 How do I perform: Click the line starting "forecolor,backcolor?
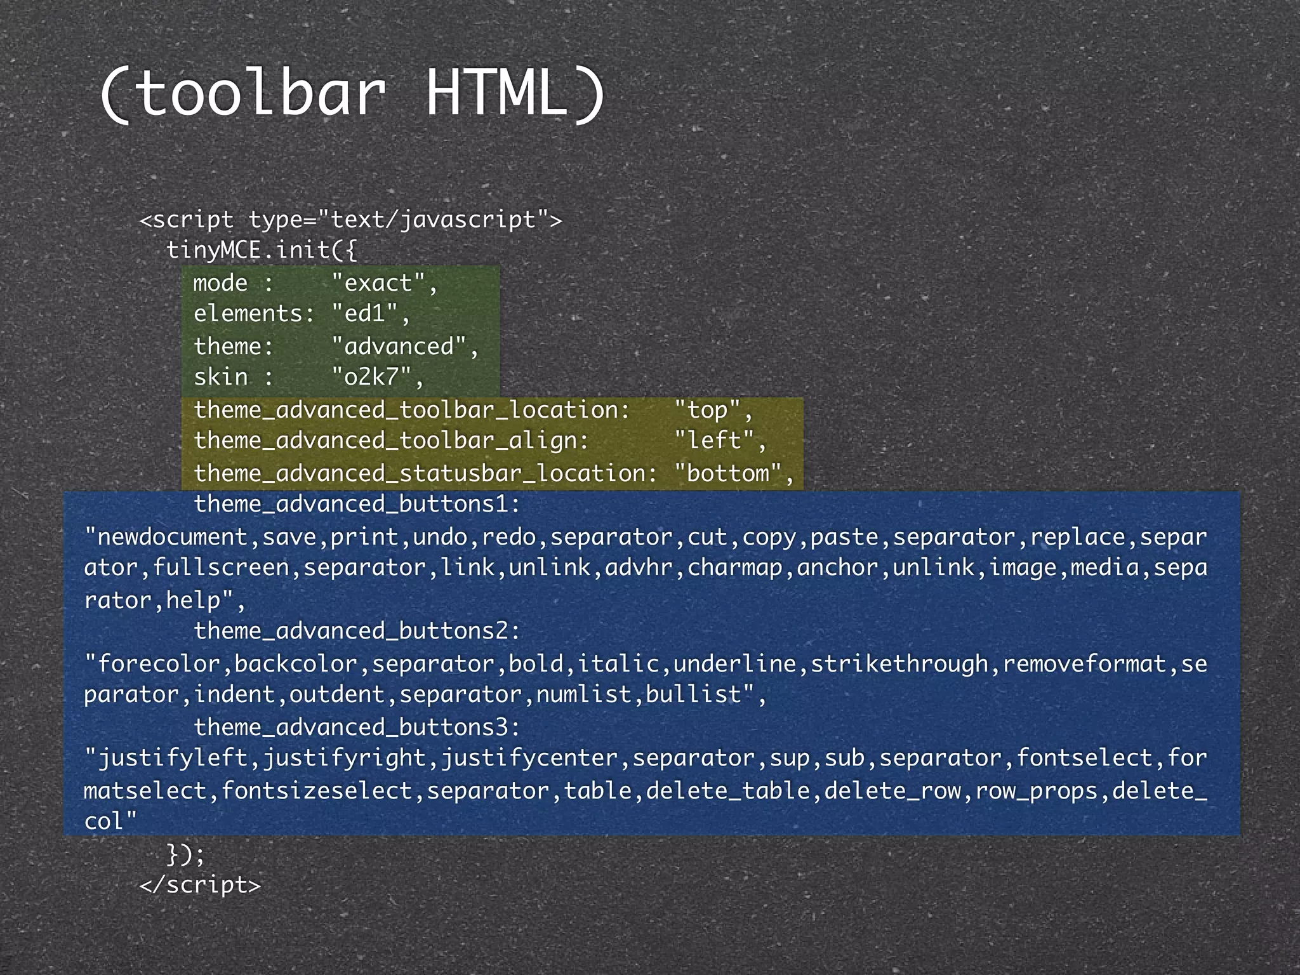click(646, 664)
